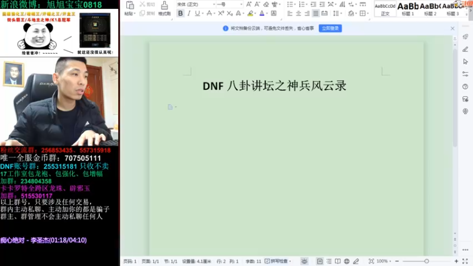The image size is (473, 266).
Task: Toggle page layout view
Action: [320, 261]
